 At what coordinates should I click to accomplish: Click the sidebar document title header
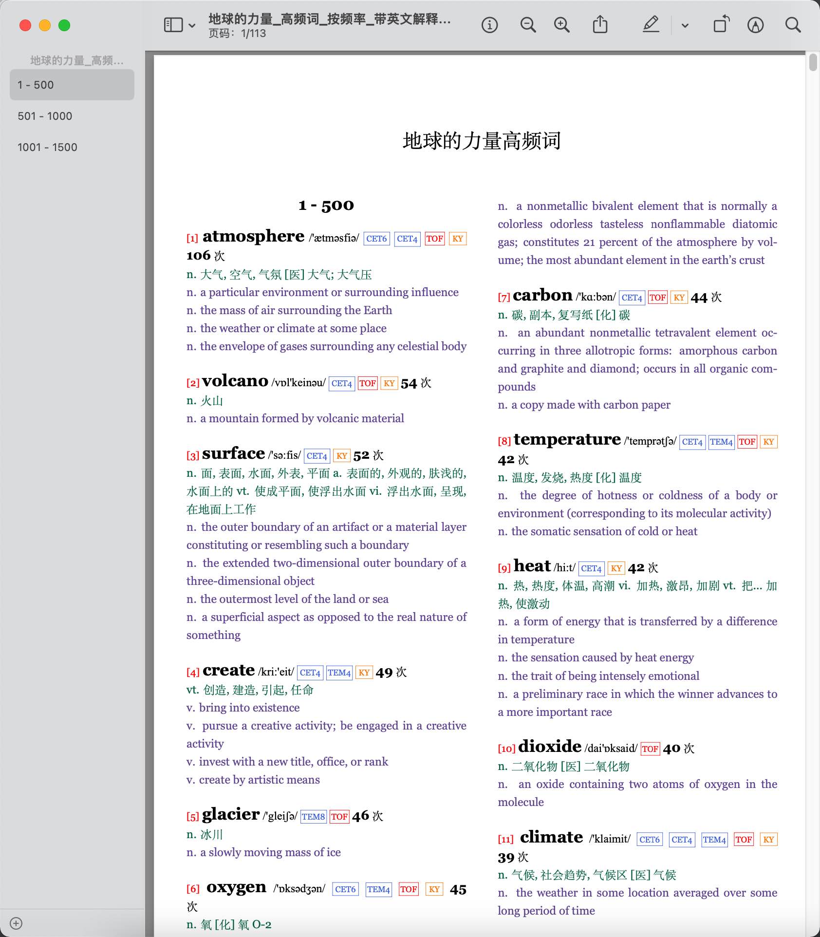click(77, 60)
